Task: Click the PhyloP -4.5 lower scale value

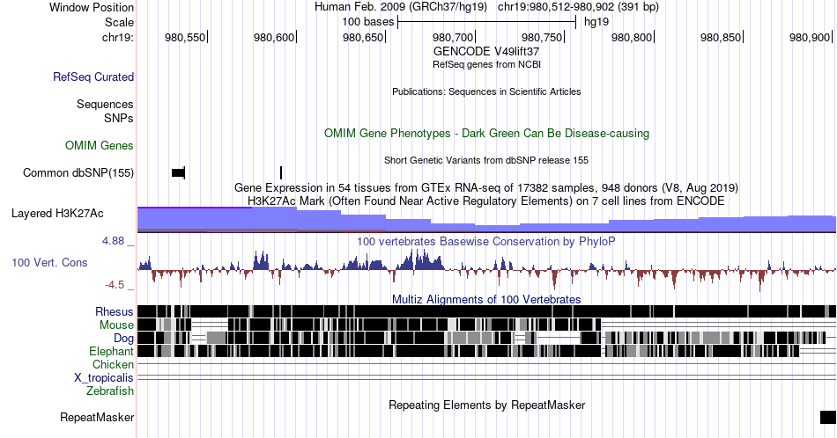Action: (115, 285)
